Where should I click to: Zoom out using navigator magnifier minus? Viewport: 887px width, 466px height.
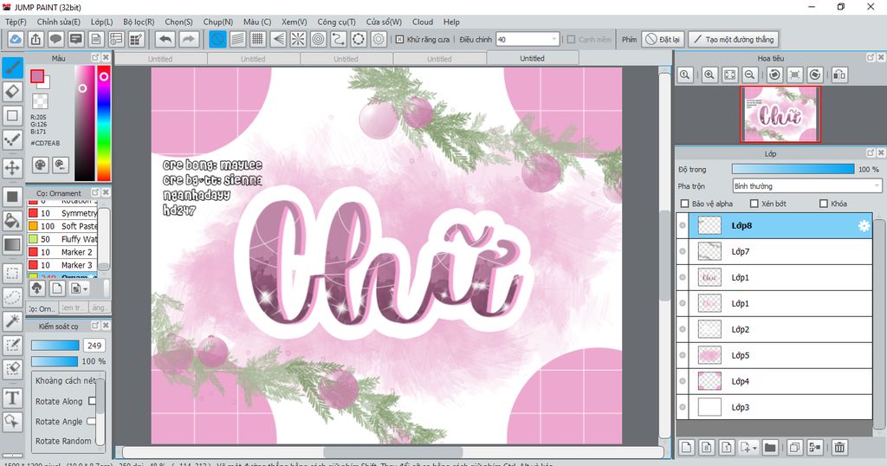click(x=750, y=74)
